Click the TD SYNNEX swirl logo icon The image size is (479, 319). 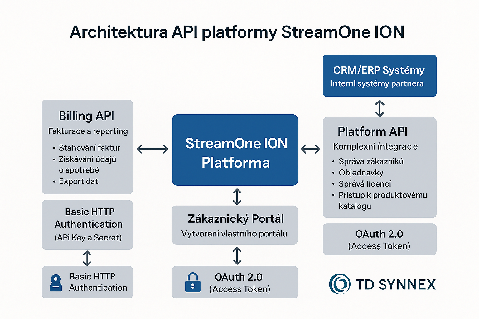(340, 284)
